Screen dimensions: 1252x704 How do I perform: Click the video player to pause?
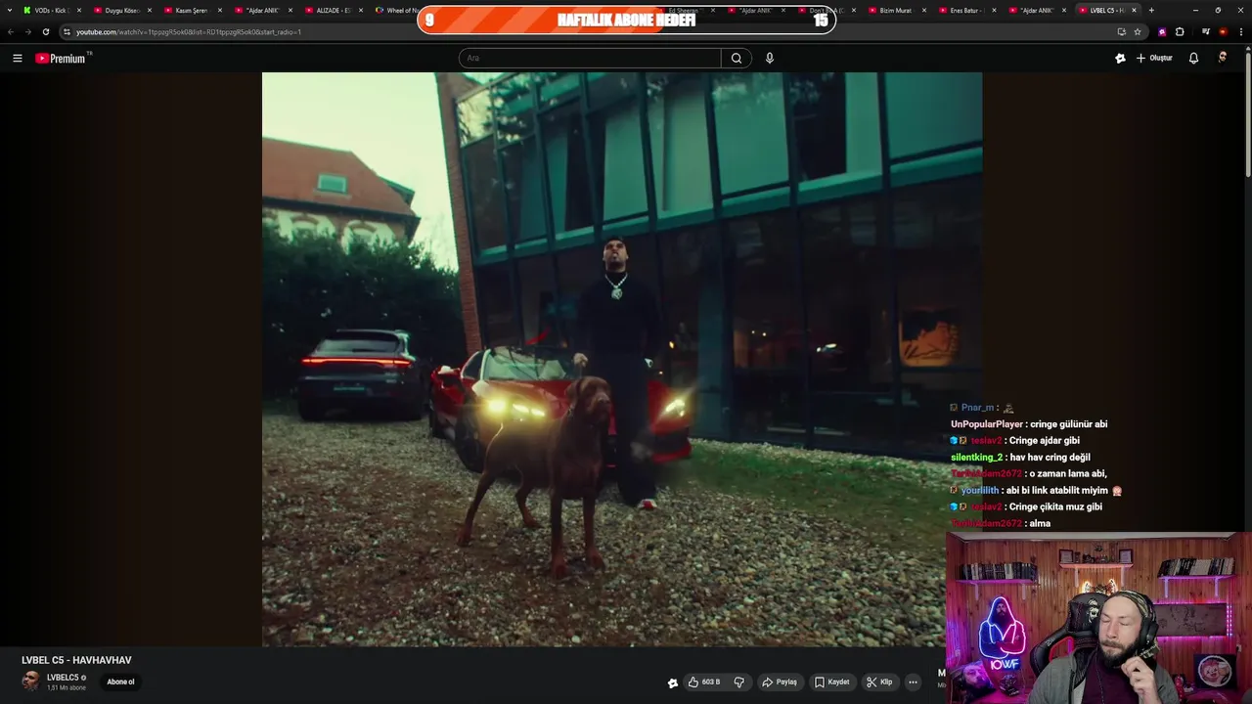[x=622, y=359]
